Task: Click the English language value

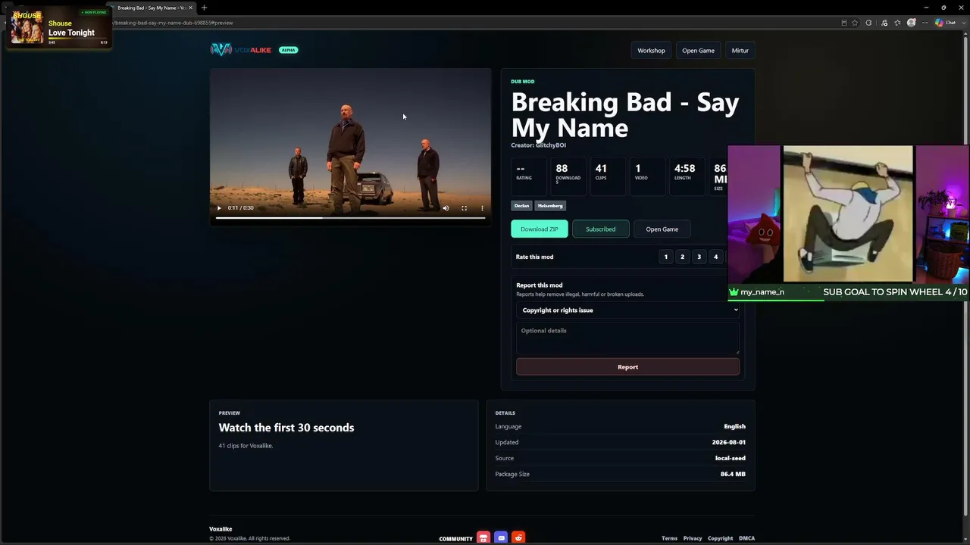Action: (x=734, y=426)
